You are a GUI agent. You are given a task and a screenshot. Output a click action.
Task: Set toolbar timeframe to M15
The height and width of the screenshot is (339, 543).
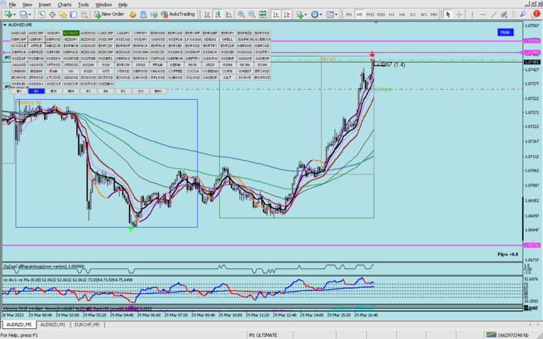tap(370, 14)
